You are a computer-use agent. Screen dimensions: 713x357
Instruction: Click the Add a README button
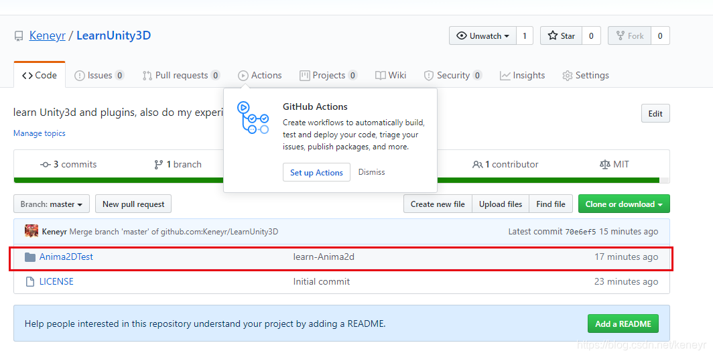pos(623,324)
